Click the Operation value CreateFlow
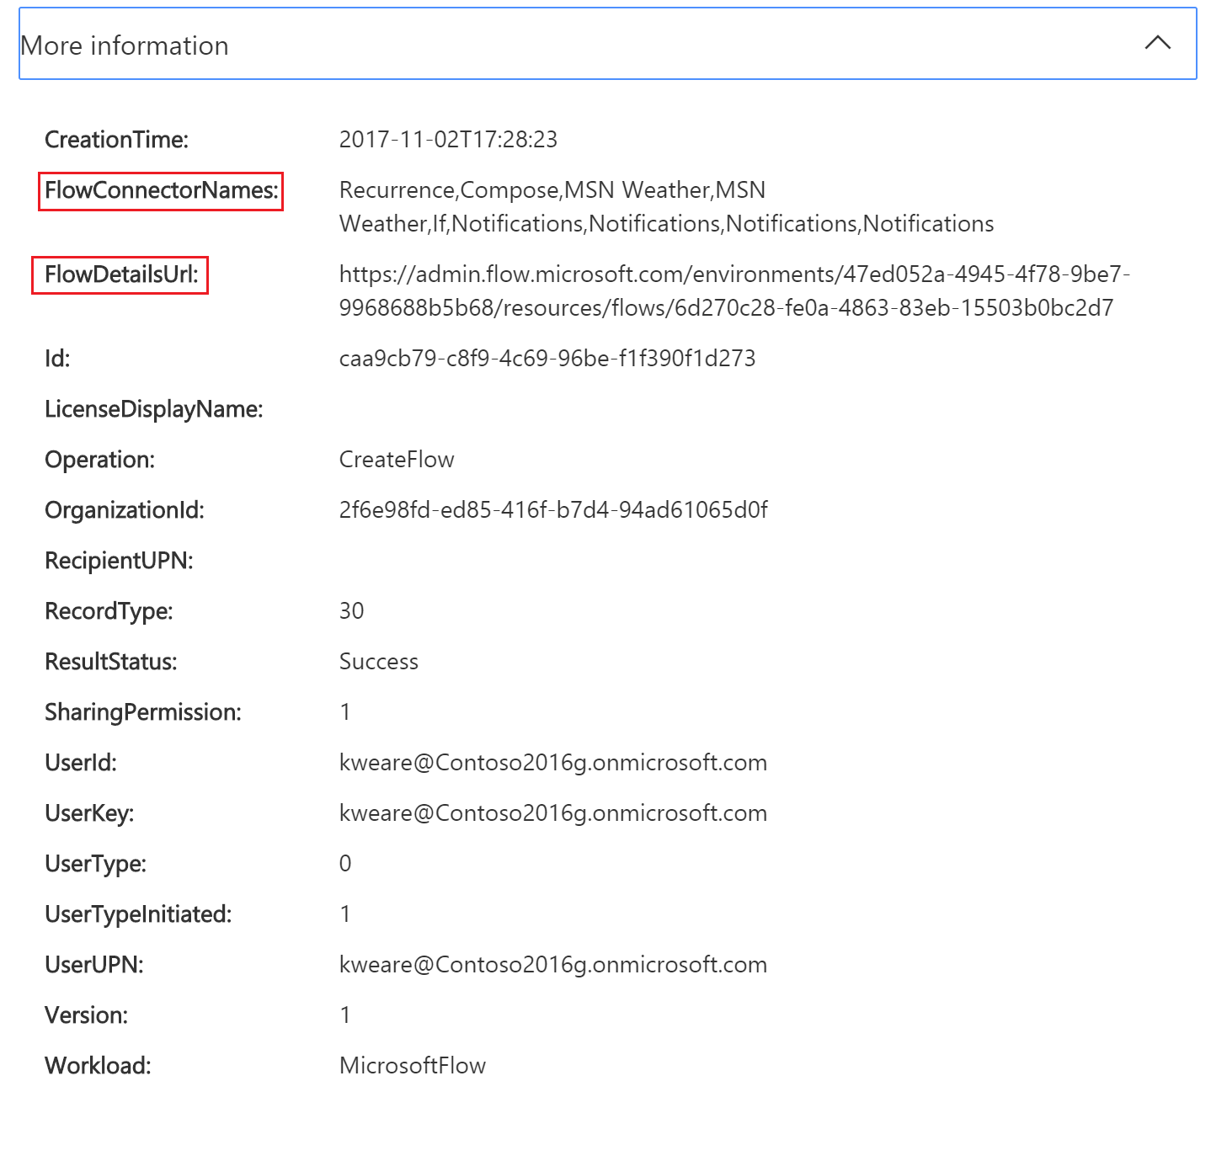Image resolution: width=1227 pixels, height=1161 pixels. [396, 459]
